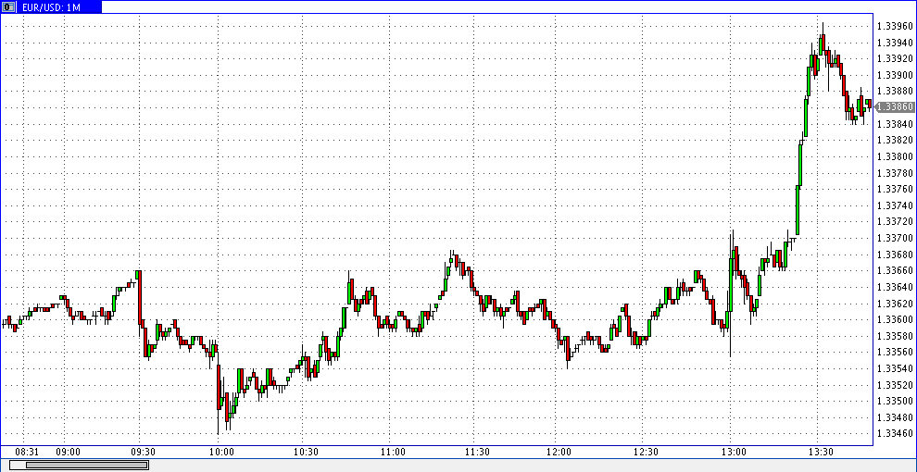917x472 pixels.
Task: Click the 1.33560 price axis label
Action: pos(896,352)
